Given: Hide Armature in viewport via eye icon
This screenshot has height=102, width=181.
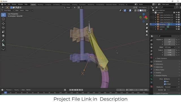Looking at the screenshot, I should pyautogui.click(x=176, y=24).
